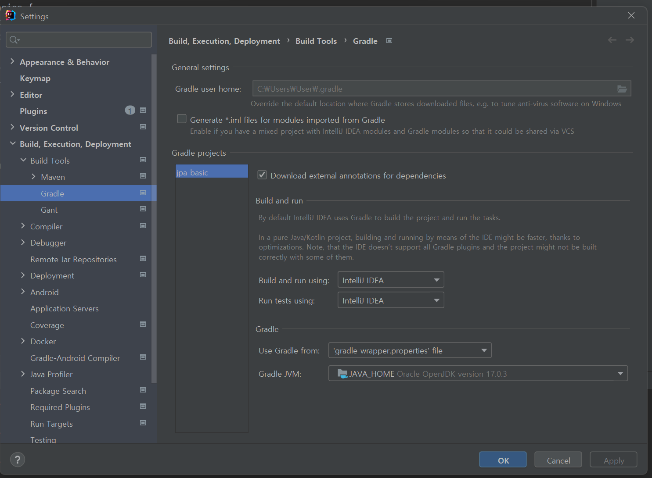Click the Plugins update count badge

[x=130, y=111]
